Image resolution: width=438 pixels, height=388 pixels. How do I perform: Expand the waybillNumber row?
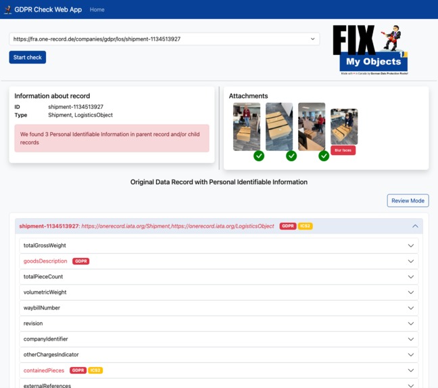point(219,308)
